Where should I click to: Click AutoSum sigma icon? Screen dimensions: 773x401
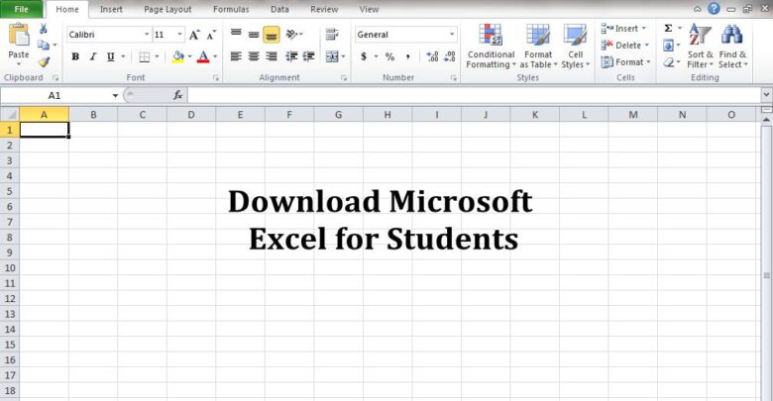(x=669, y=28)
